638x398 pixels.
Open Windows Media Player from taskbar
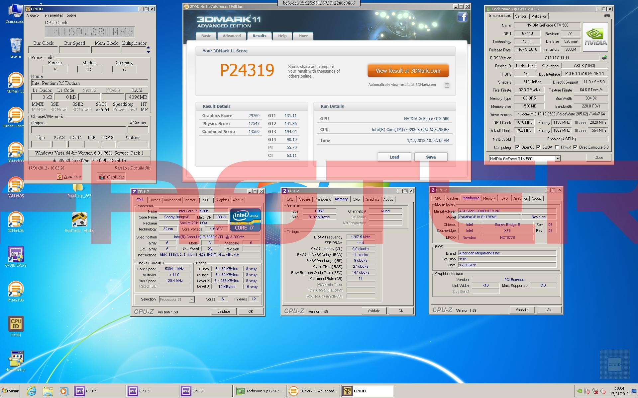pos(64,391)
